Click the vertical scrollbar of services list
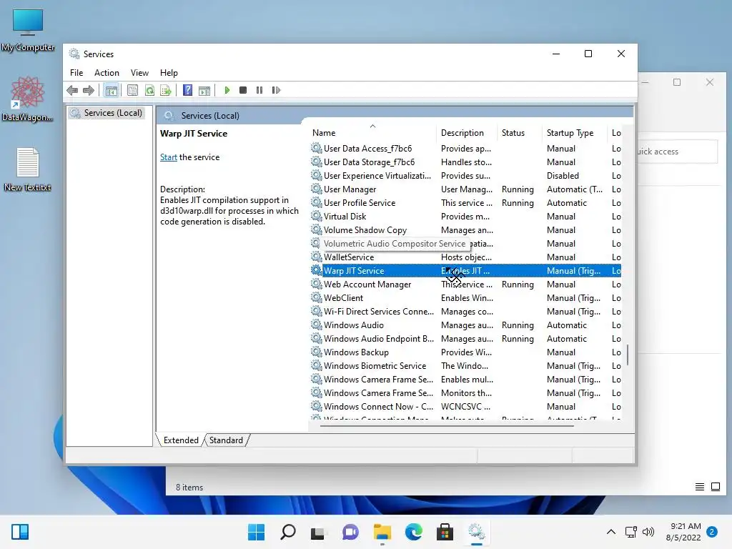This screenshot has width=732, height=549. (x=628, y=355)
